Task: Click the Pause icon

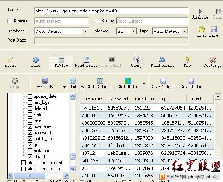Action: [x=218, y=11]
